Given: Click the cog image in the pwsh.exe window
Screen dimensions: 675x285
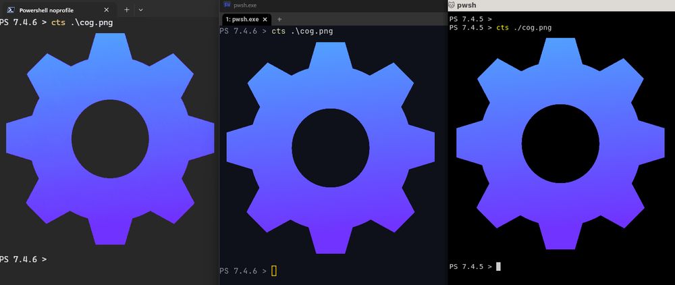Looking at the screenshot, I should tap(330, 148).
